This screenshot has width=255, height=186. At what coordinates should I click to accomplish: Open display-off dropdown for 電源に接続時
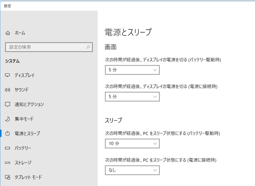coord(132,96)
